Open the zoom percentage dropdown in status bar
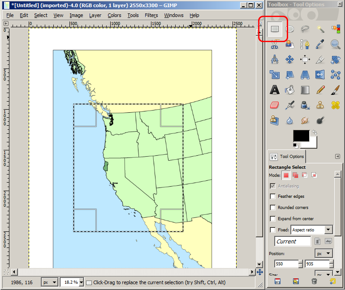Viewport: 345px width, 290px height. coord(71,282)
